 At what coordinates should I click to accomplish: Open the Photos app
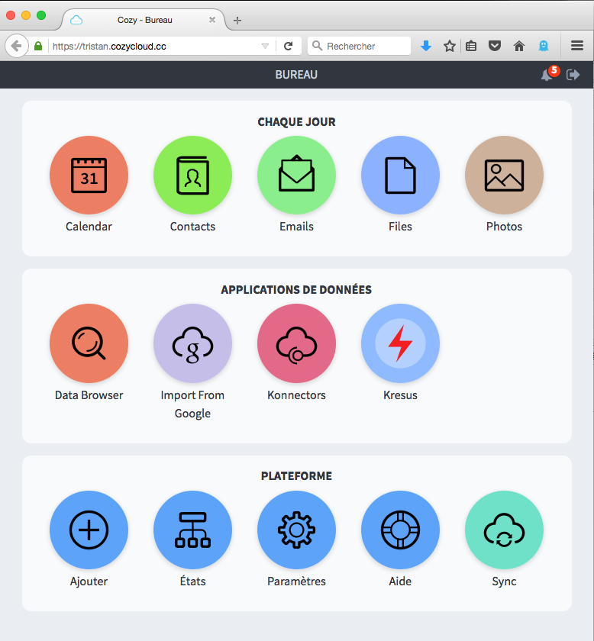505,175
